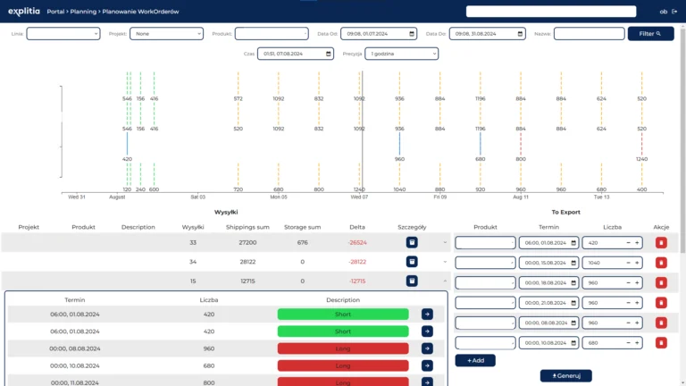Open calendar picker in Data Od field
Screen dimensions: 686x386
point(412,34)
